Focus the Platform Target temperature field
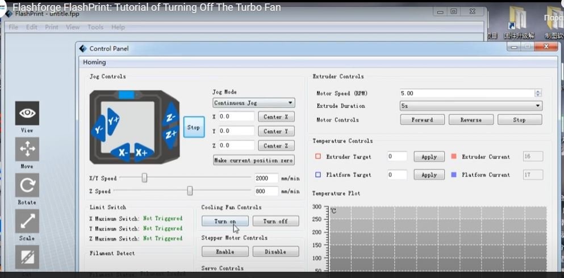Screen dimensions: 564x278 [x=397, y=175]
